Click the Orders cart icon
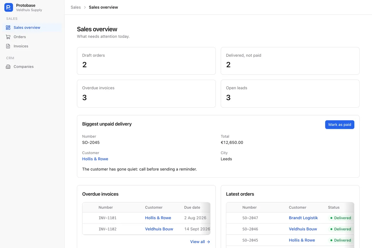Image resolution: width=372 pixels, height=248 pixels. pos(8,37)
